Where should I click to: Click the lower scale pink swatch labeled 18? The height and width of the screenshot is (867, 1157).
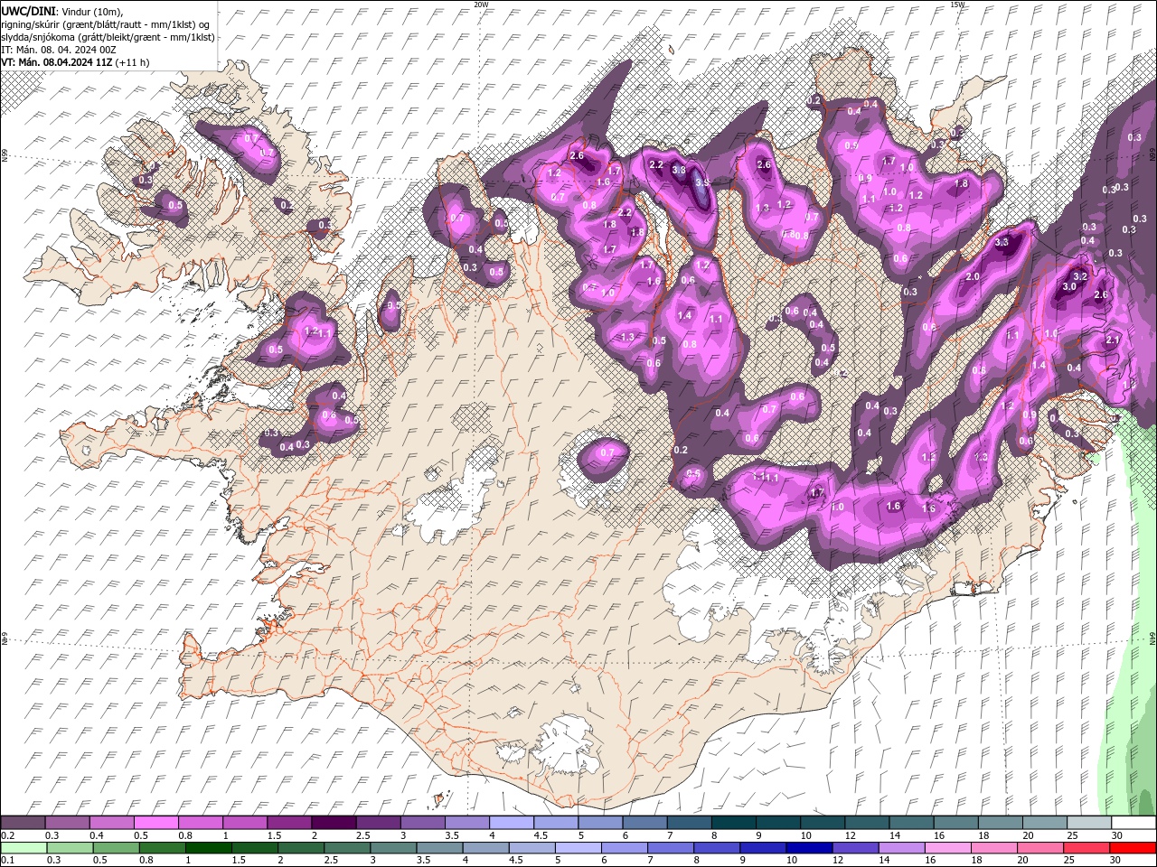coord(995,848)
